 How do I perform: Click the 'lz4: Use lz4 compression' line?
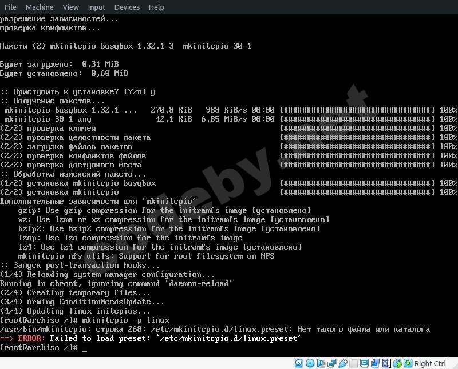[160, 247]
